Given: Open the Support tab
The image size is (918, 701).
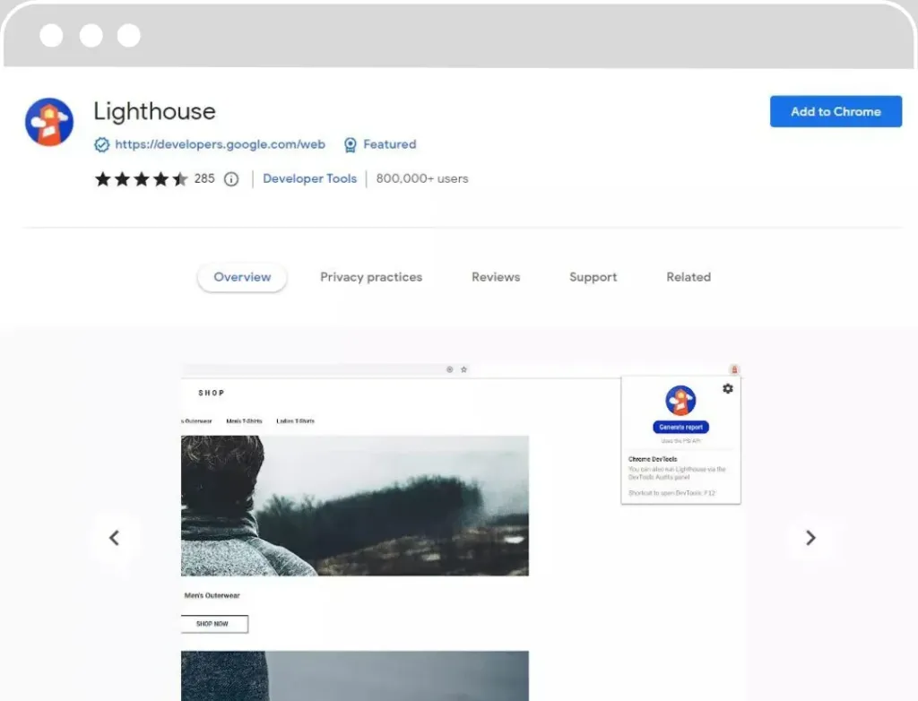Looking at the screenshot, I should tap(593, 277).
